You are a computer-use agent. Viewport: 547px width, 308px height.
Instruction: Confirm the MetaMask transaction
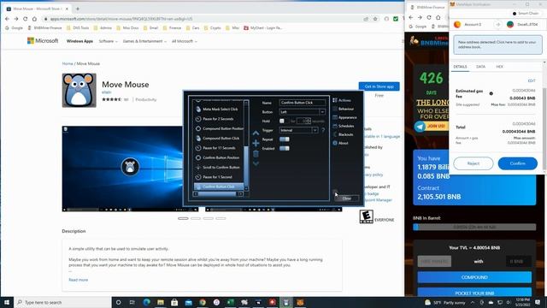point(517,163)
